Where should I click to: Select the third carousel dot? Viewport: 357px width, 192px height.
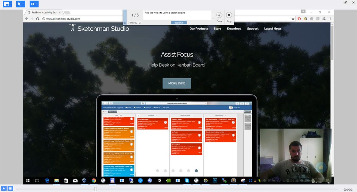tap(173, 171)
